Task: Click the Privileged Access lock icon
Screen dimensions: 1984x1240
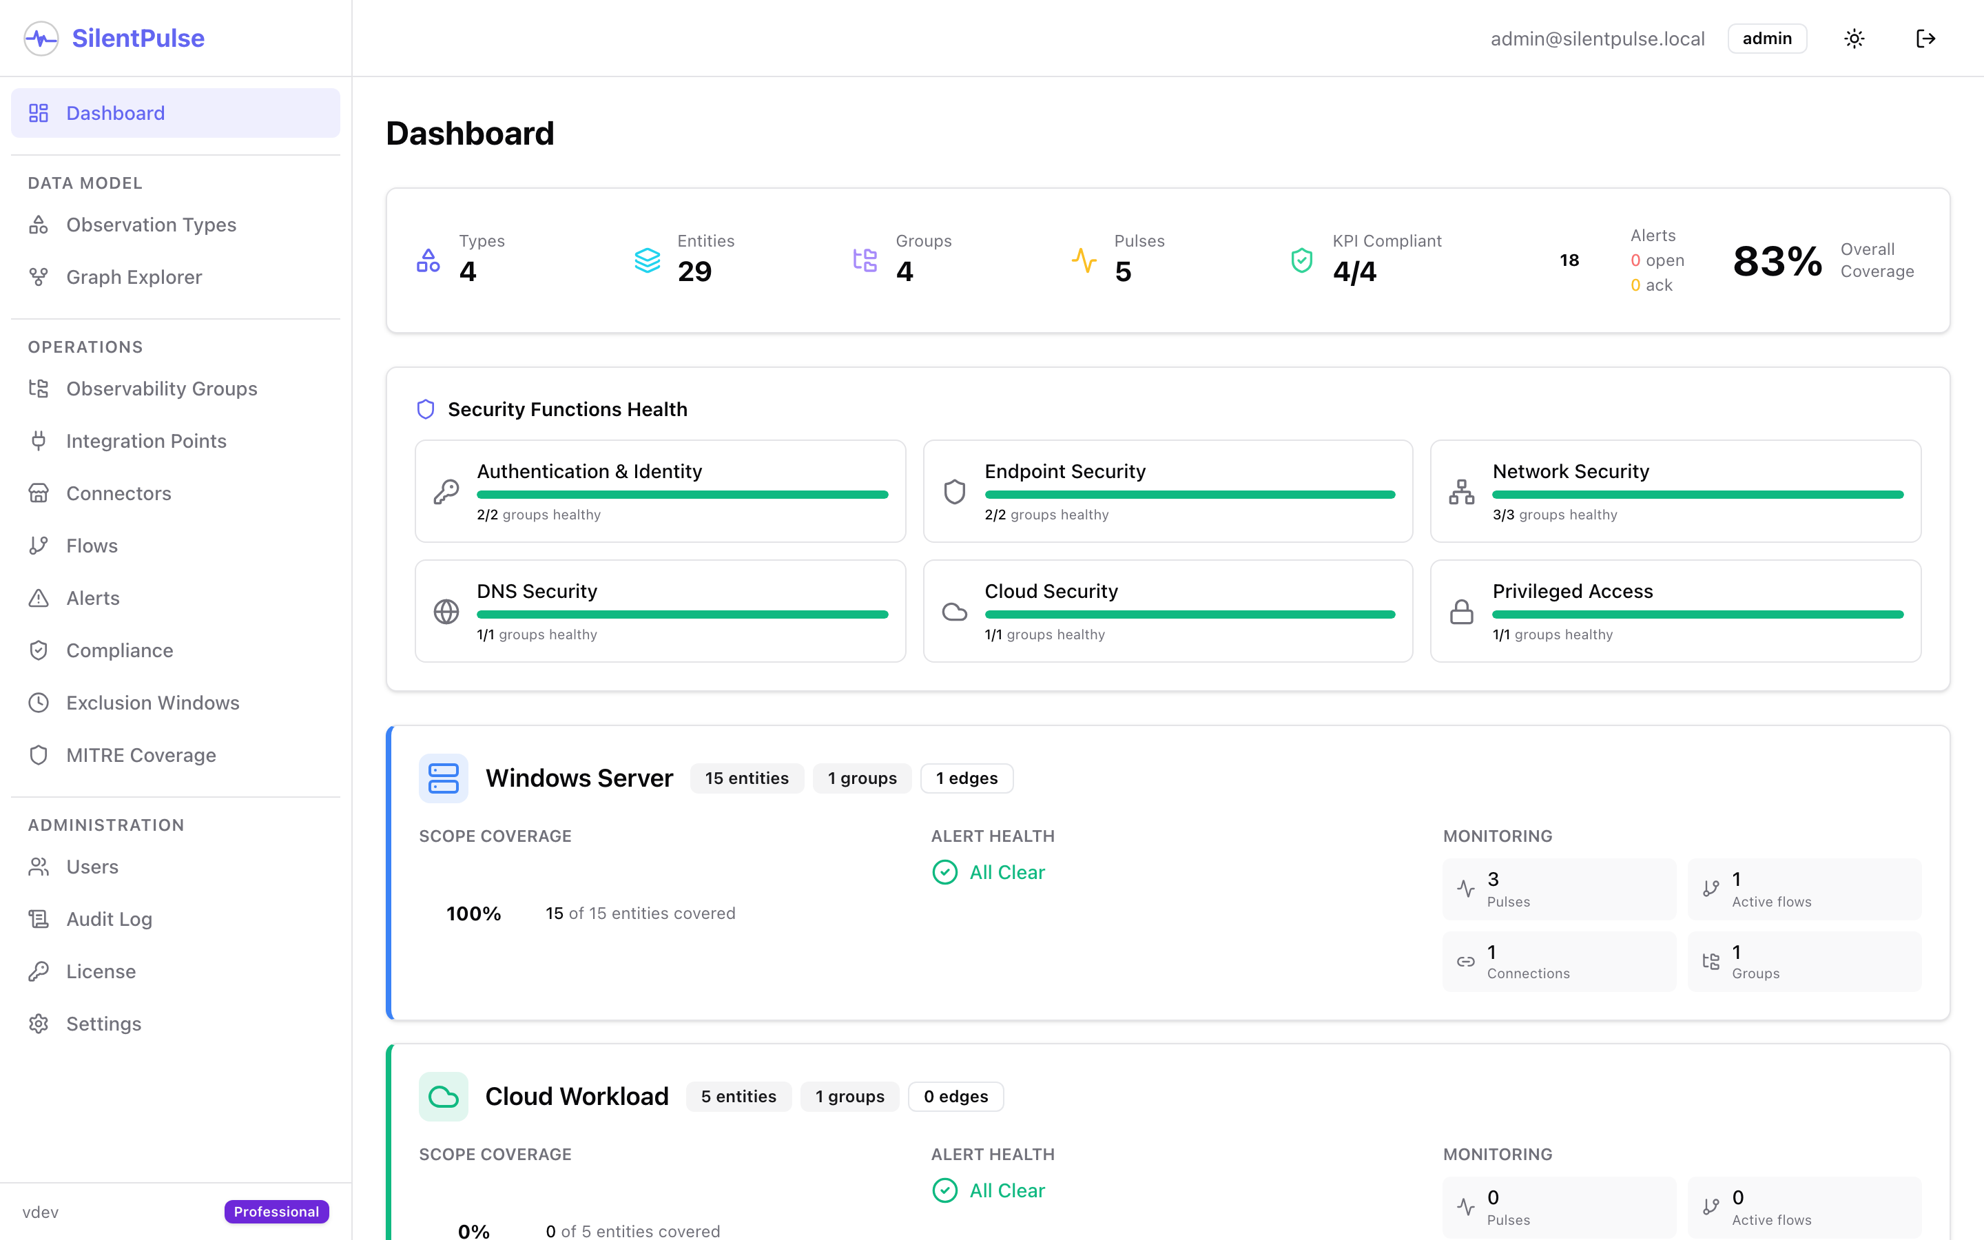Action: pos(1462,612)
